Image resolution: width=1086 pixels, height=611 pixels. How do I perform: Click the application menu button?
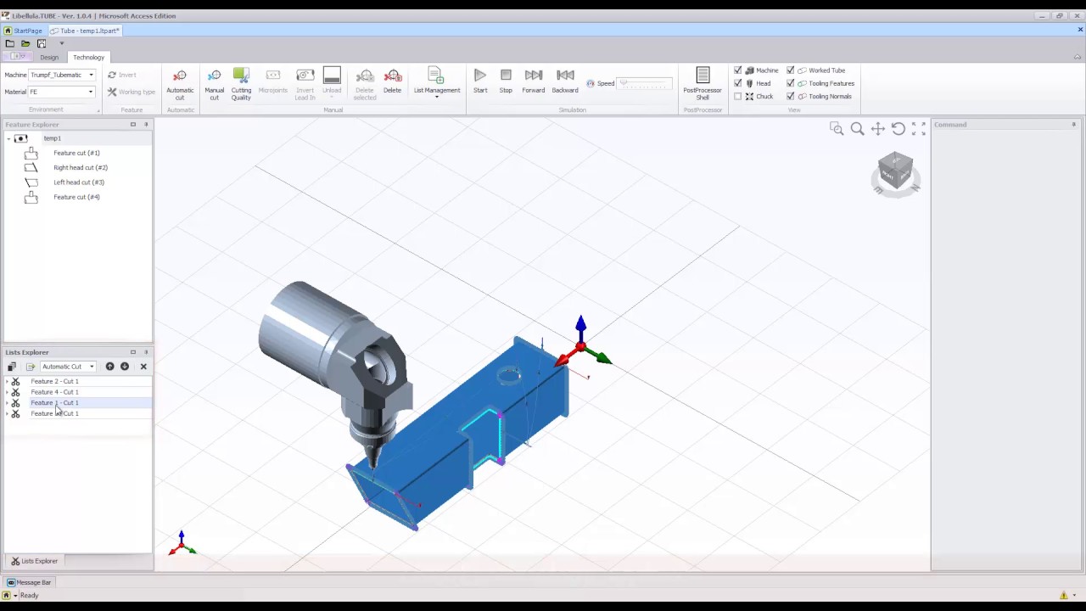click(x=18, y=57)
